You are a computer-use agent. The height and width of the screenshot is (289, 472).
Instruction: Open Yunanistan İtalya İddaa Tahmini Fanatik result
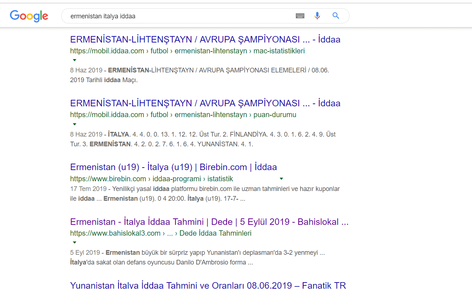point(208,285)
